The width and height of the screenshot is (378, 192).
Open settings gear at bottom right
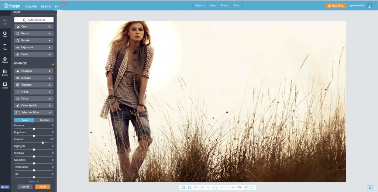(370, 188)
